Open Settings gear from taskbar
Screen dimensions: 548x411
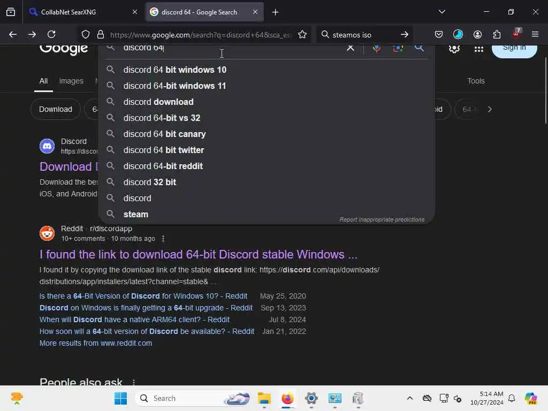coord(311,398)
